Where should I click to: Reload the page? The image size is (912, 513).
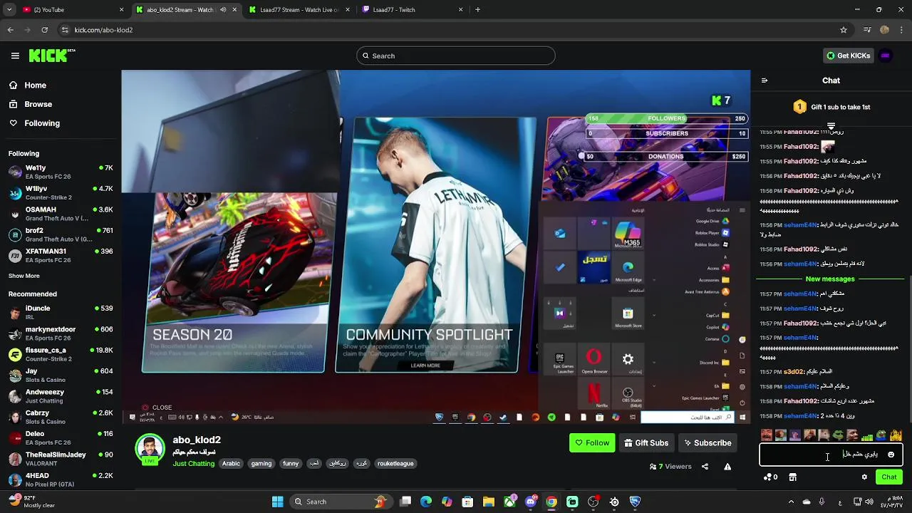coord(44,30)
